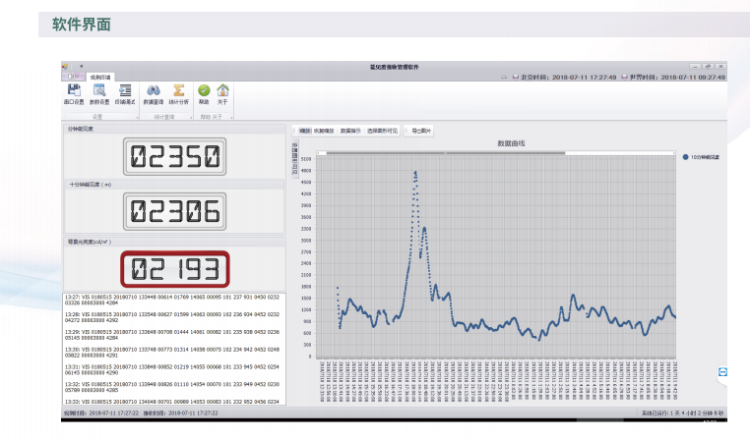Open statistical analysis with the sigma icon
This screenshot has width=750, height=439.
coord(178,94)
